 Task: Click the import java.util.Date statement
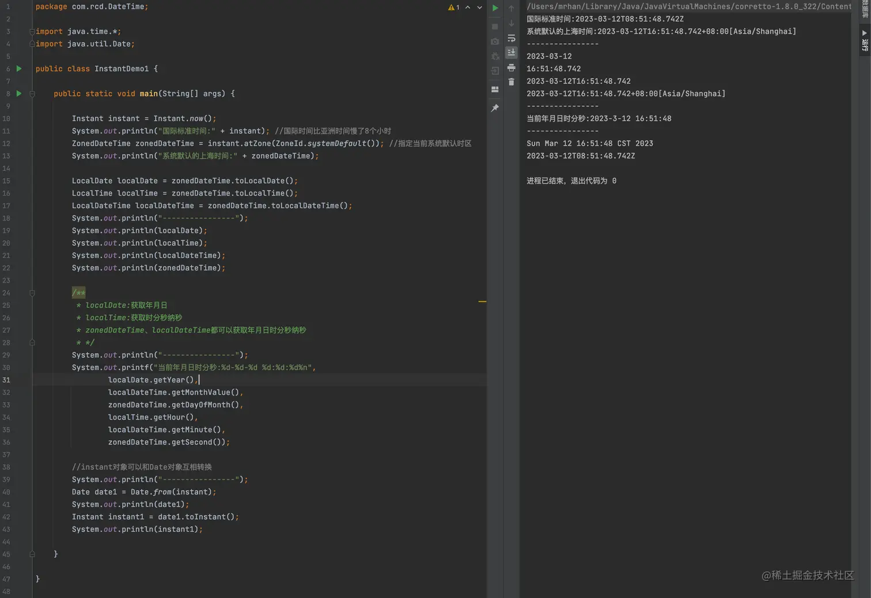[x=85, y=44]
